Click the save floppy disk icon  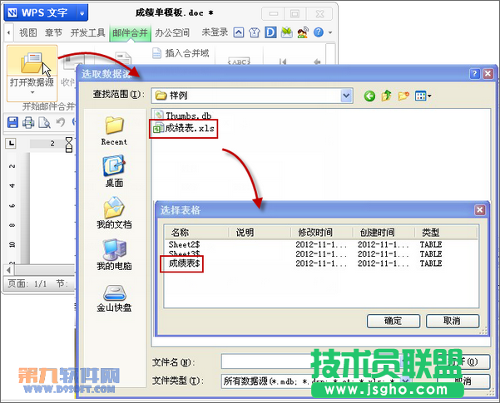pos(12,122)
